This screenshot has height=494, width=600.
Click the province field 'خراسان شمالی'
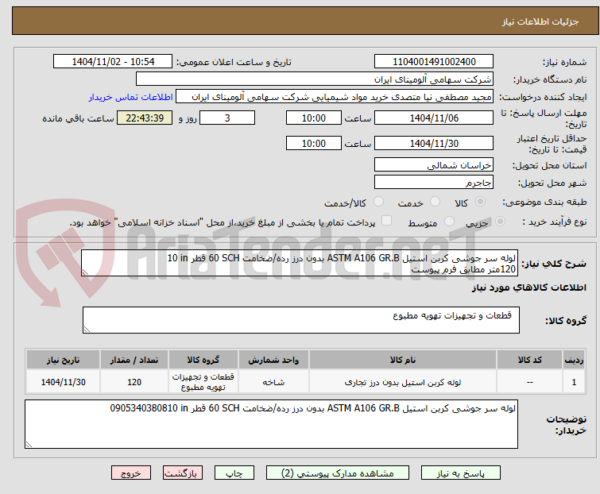point(434,164)
